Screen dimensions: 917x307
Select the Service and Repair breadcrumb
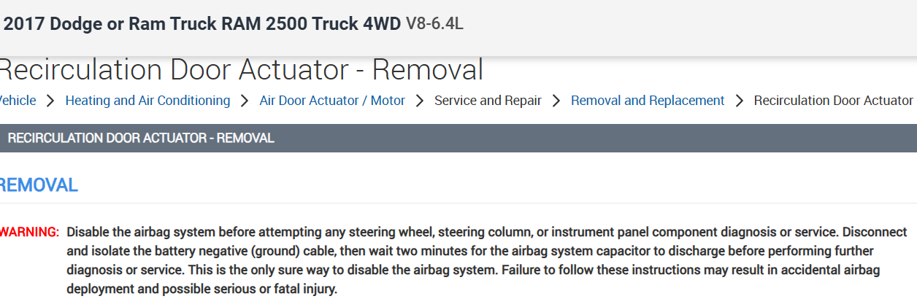click(x=488, y=101)
